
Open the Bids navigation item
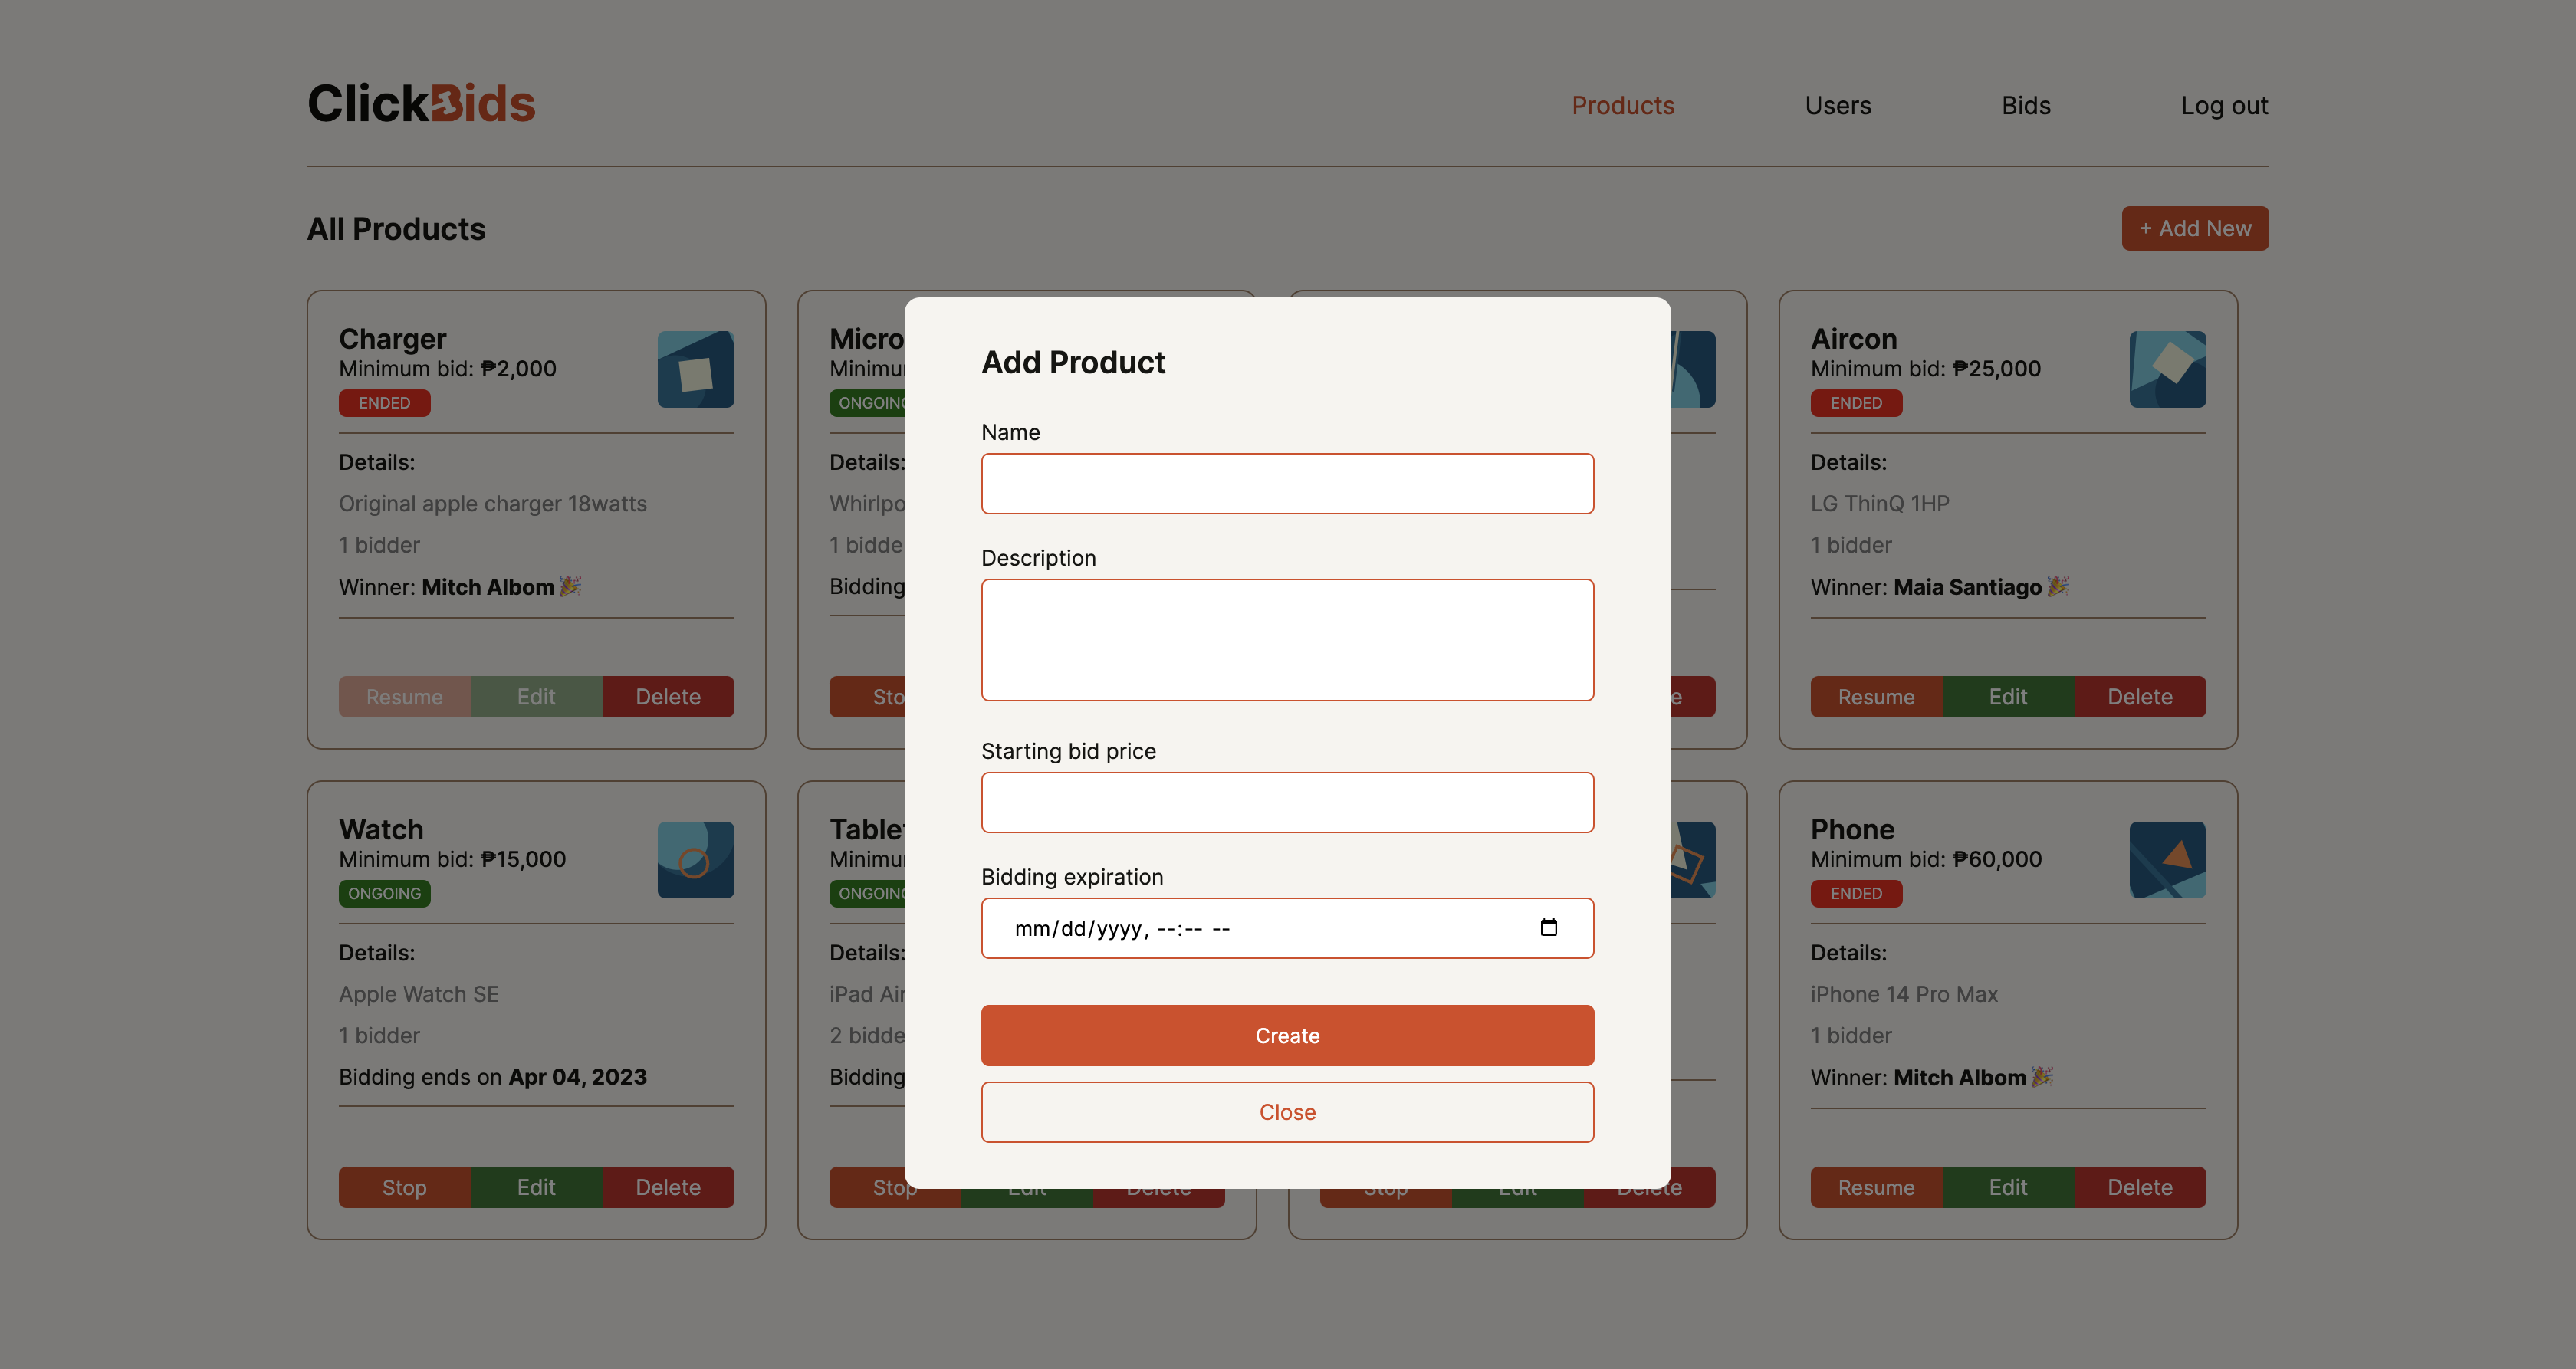2025,105
